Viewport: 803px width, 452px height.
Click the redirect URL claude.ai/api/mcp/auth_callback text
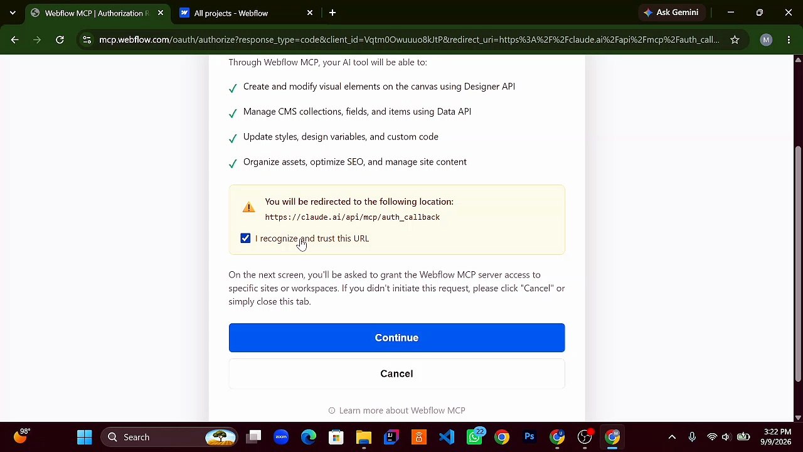pos(352,217)
